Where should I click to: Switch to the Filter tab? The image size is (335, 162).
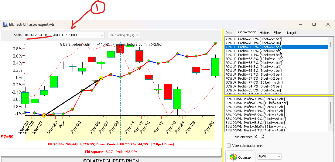(277, 33)
